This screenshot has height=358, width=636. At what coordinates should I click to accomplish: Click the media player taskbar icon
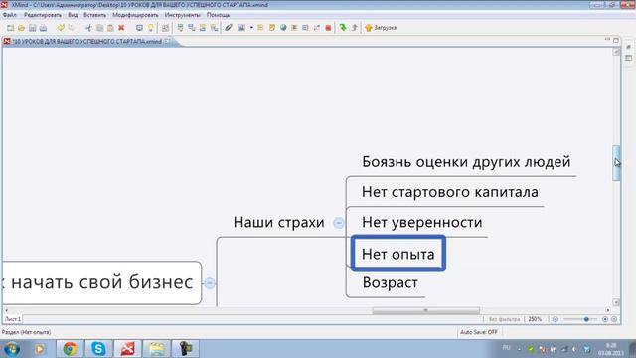coord(40,349)
